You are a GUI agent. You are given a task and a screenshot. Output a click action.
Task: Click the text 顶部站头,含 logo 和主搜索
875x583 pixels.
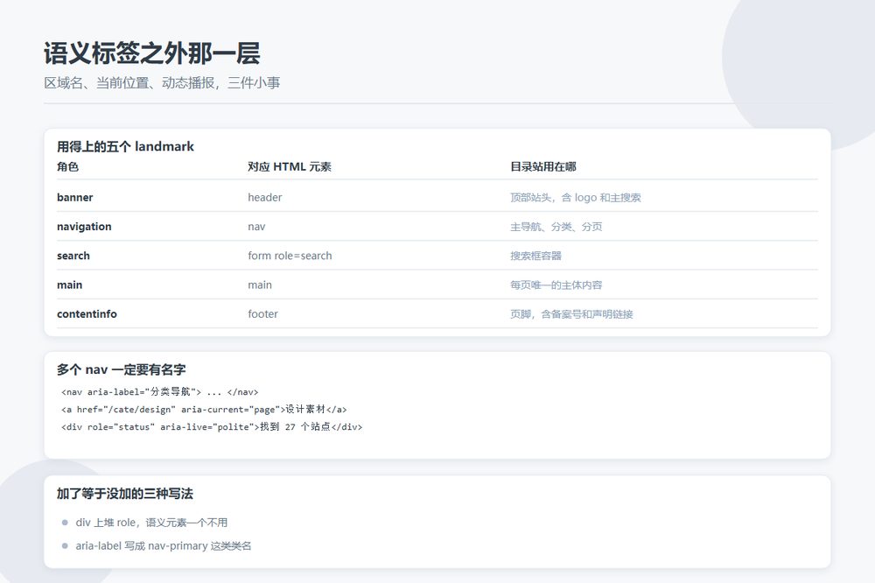coord(576,197)
